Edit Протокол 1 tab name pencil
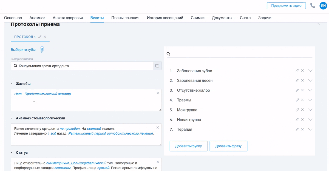The image size is (329, 171). 40,37
